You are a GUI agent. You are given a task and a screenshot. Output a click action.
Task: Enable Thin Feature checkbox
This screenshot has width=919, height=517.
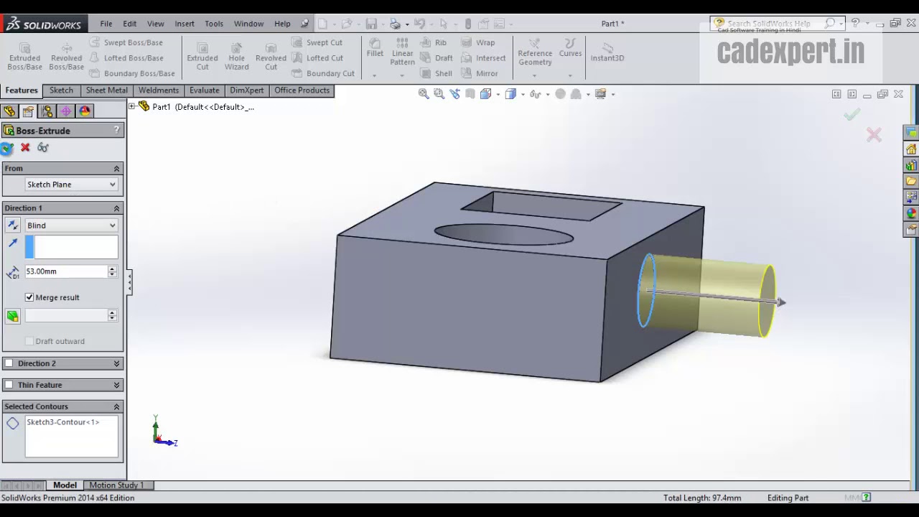(9, 385)
